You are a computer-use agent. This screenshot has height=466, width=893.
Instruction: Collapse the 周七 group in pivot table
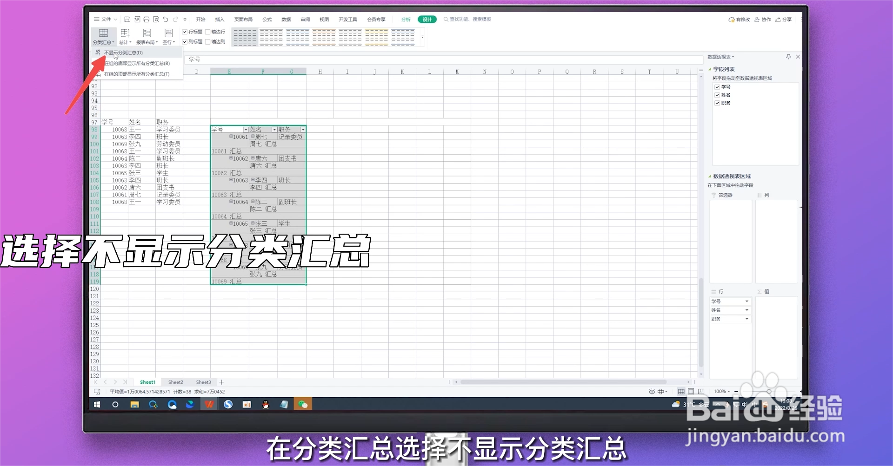click(253, 137)
